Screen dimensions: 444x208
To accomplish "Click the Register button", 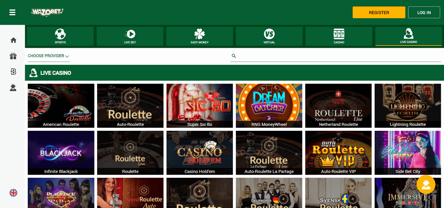I will point(379,12).
